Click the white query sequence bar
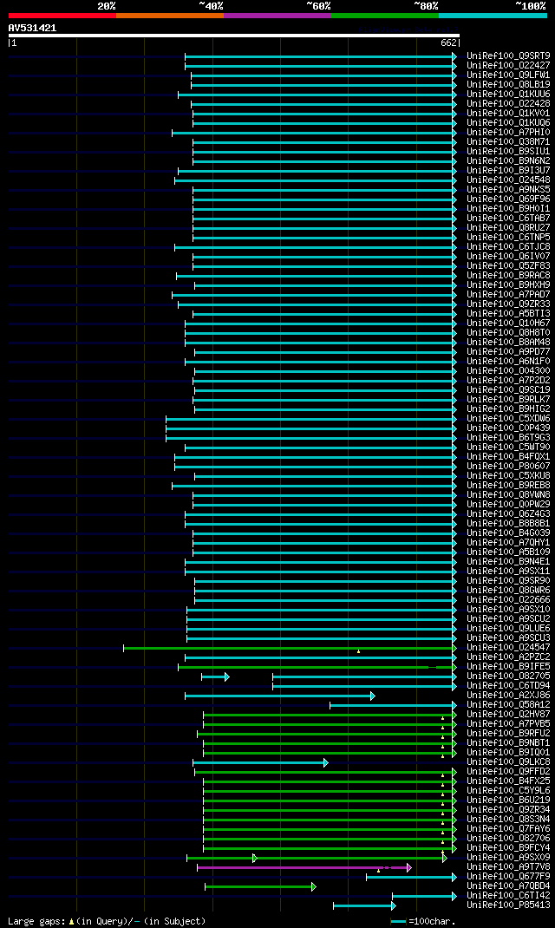The image size is (555, 928). [234, 36]
